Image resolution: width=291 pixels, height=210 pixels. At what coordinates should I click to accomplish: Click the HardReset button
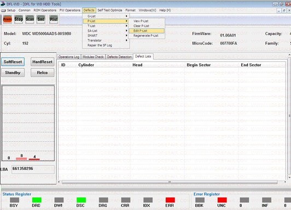pos(42,62)
